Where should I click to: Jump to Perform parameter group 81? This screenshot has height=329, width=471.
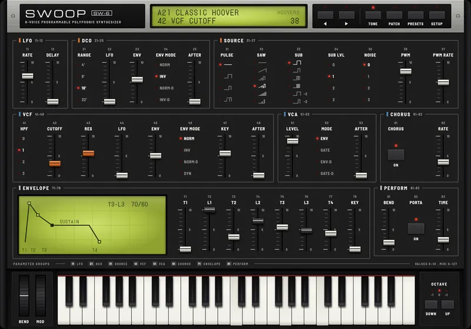238,264
